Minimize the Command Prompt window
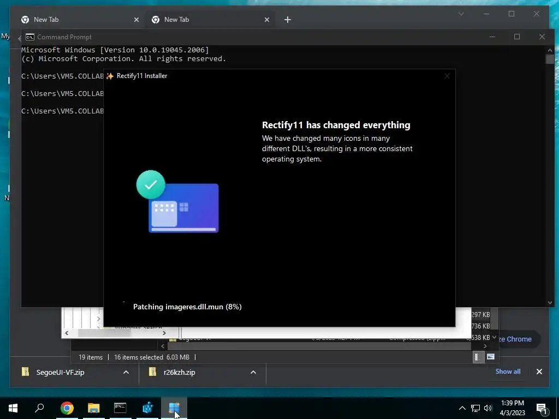The image size is (559, 419). coord(492,37)
